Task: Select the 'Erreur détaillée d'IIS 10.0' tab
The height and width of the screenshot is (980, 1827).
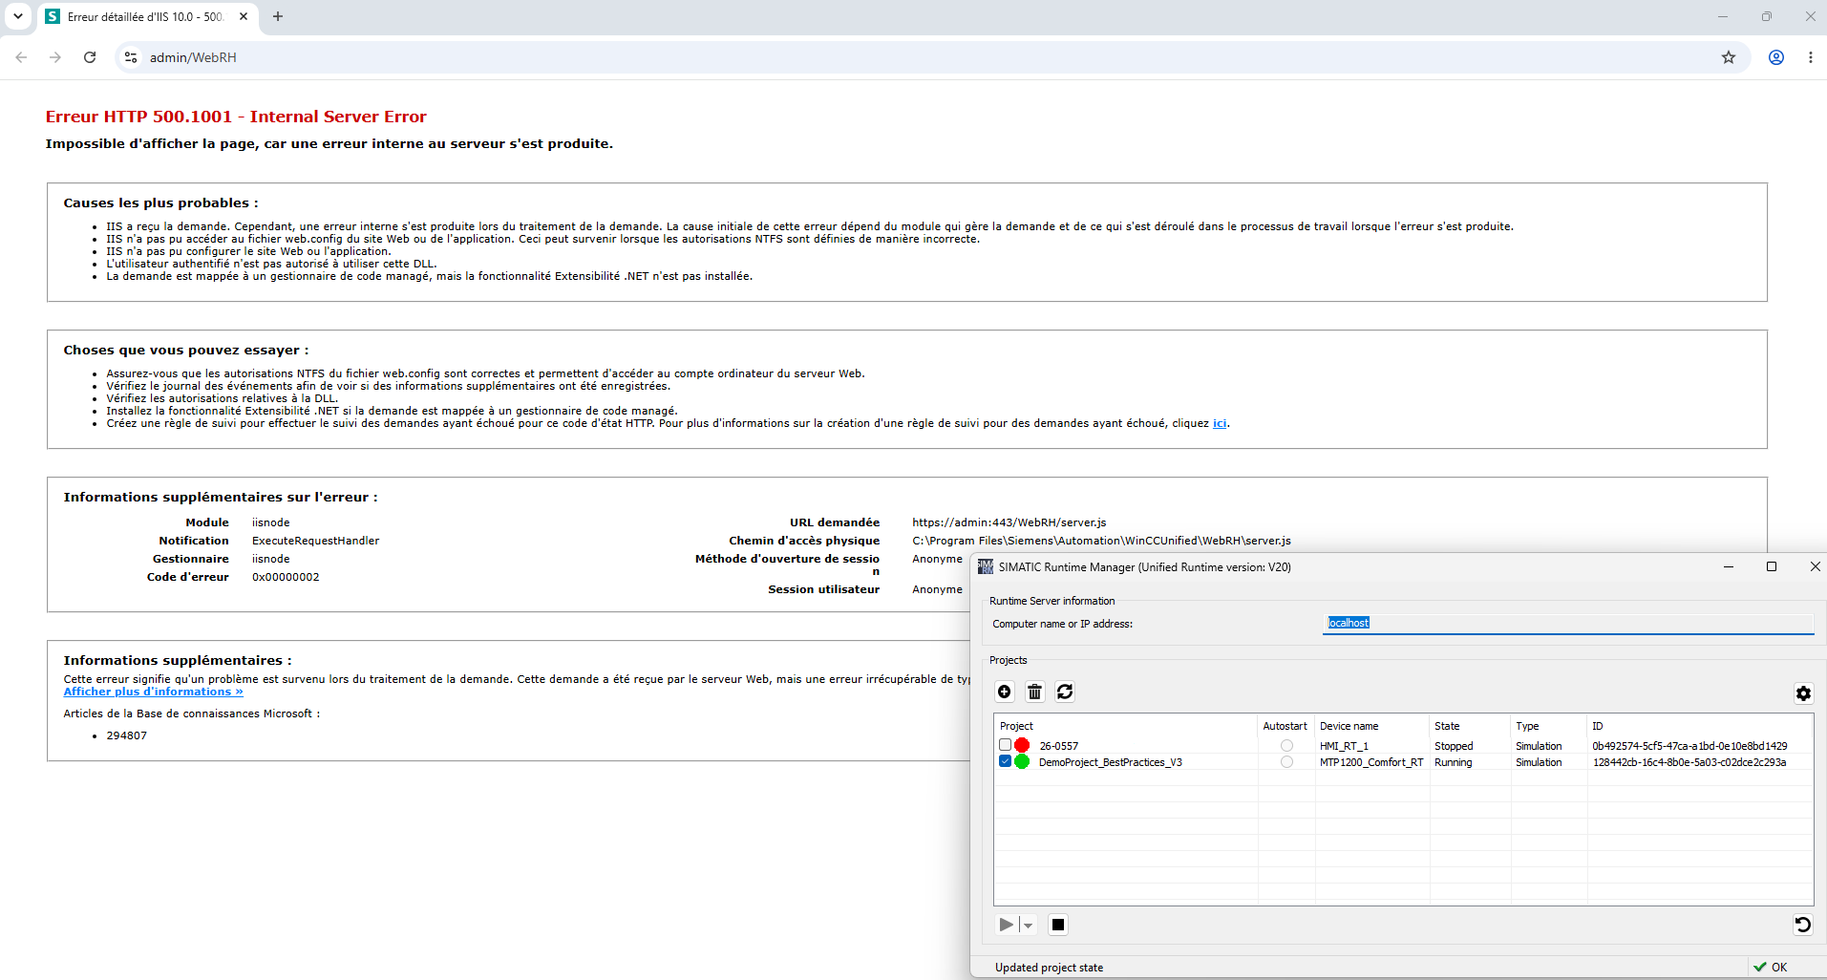Action: [x=146, y=17]
